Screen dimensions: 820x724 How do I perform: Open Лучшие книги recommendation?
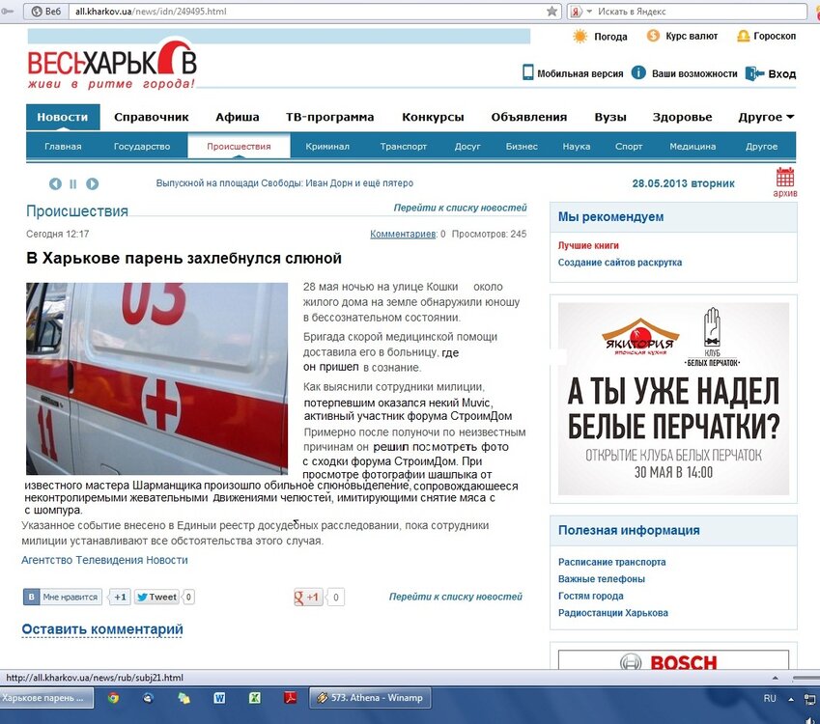pyautogui.click(x=588, y=246)
